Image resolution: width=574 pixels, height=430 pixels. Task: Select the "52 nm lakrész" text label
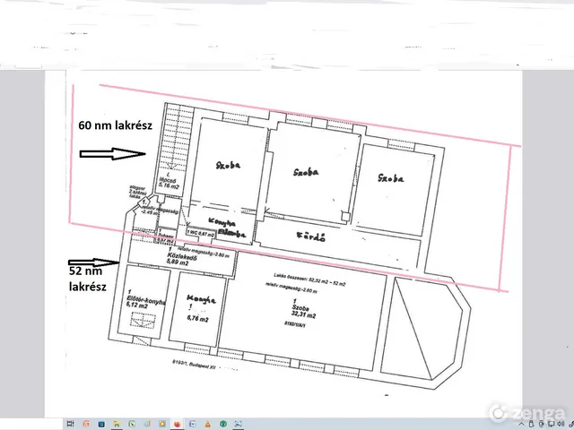coord(88,278)
